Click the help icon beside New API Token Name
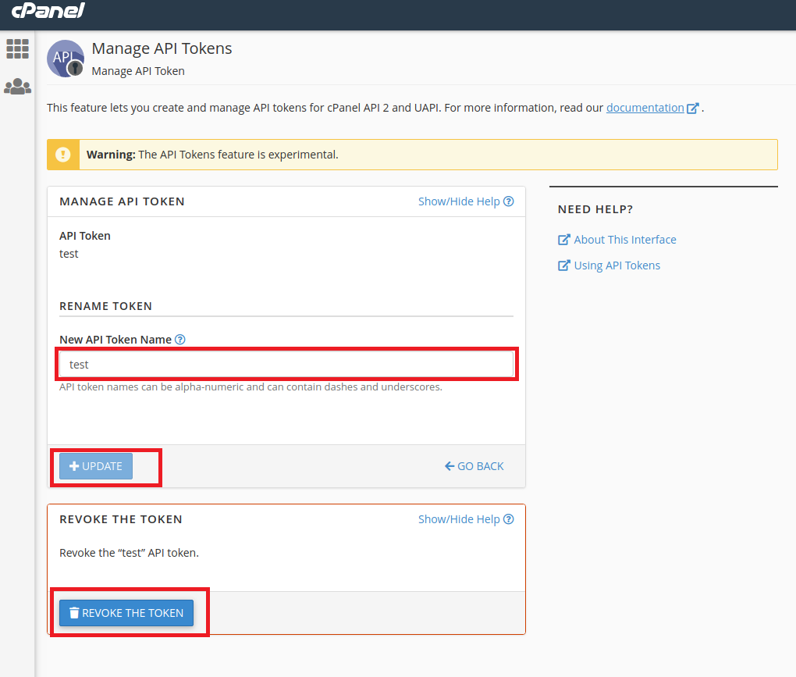Screen dimensions: 796x677 pos(180,339)
